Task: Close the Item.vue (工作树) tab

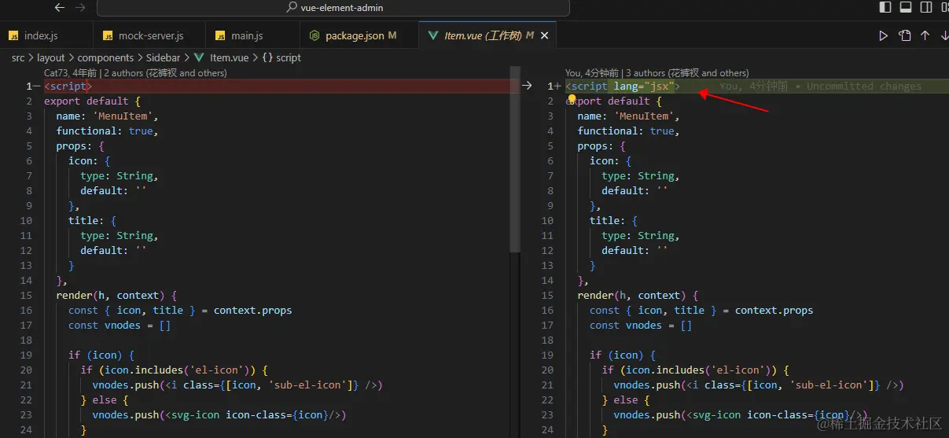Action: point(544,35)
